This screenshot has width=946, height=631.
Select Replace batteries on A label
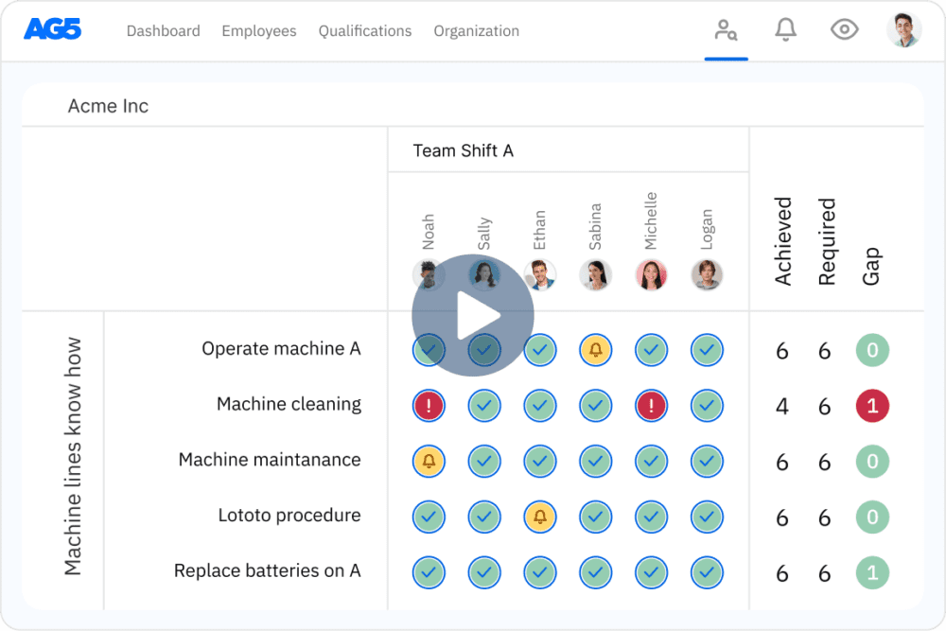tap(268, 570)
